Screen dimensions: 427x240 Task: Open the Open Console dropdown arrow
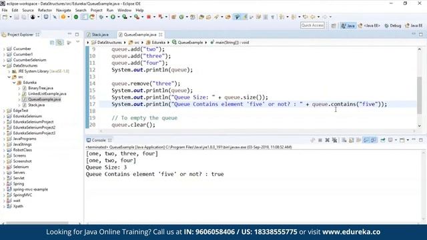point(408,140)
